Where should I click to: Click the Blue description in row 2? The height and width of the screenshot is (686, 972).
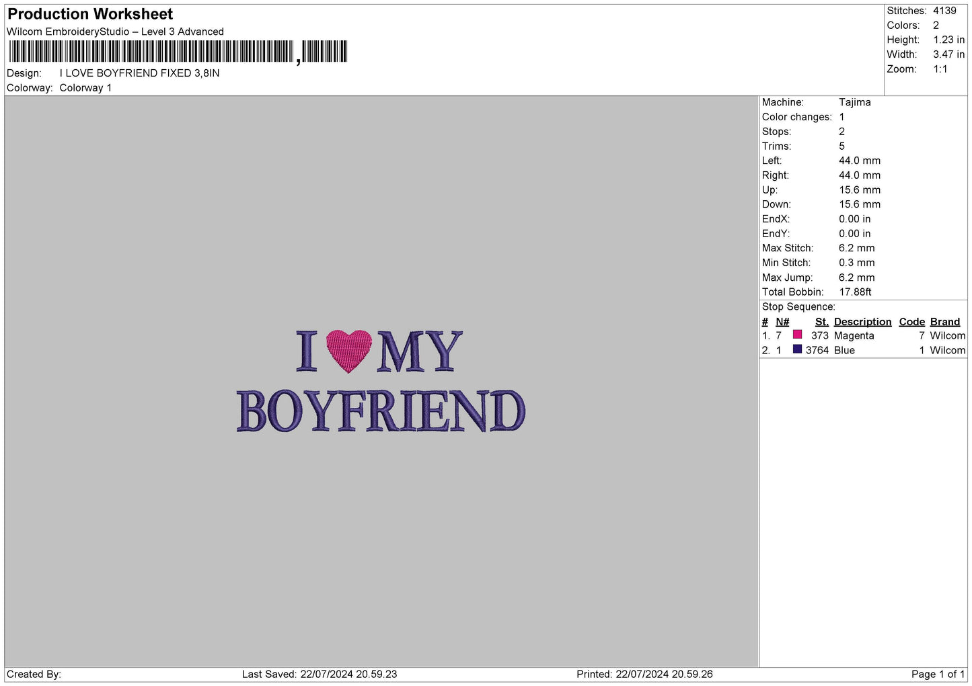[844, 351]
